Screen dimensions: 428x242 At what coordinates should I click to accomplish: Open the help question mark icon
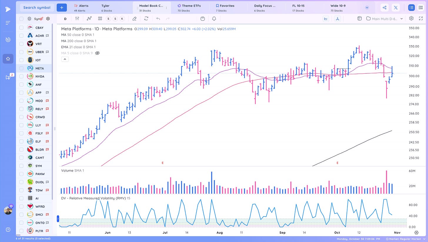pyautogui.click(x=8, y=229)
